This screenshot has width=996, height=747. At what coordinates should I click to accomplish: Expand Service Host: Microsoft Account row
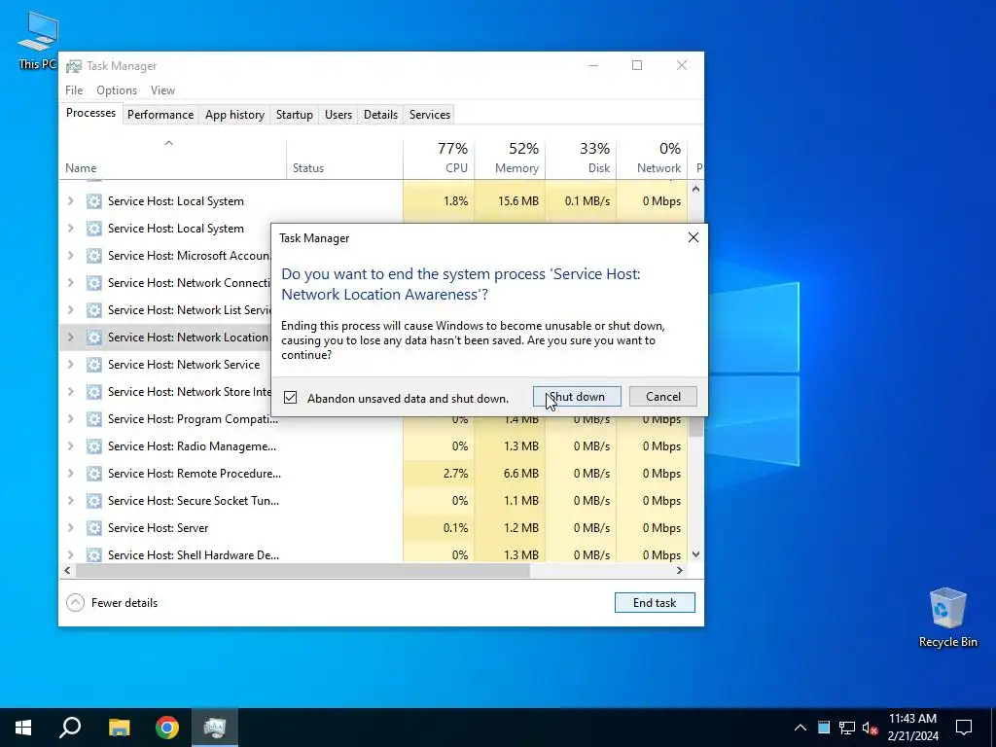70,256
